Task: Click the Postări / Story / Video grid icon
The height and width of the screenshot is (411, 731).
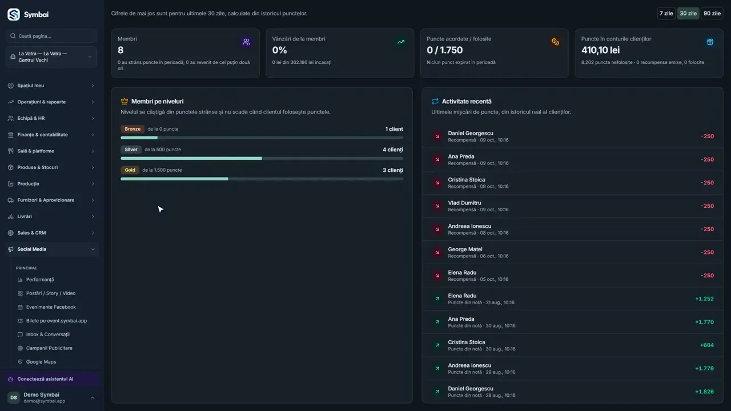Action: 20,293
